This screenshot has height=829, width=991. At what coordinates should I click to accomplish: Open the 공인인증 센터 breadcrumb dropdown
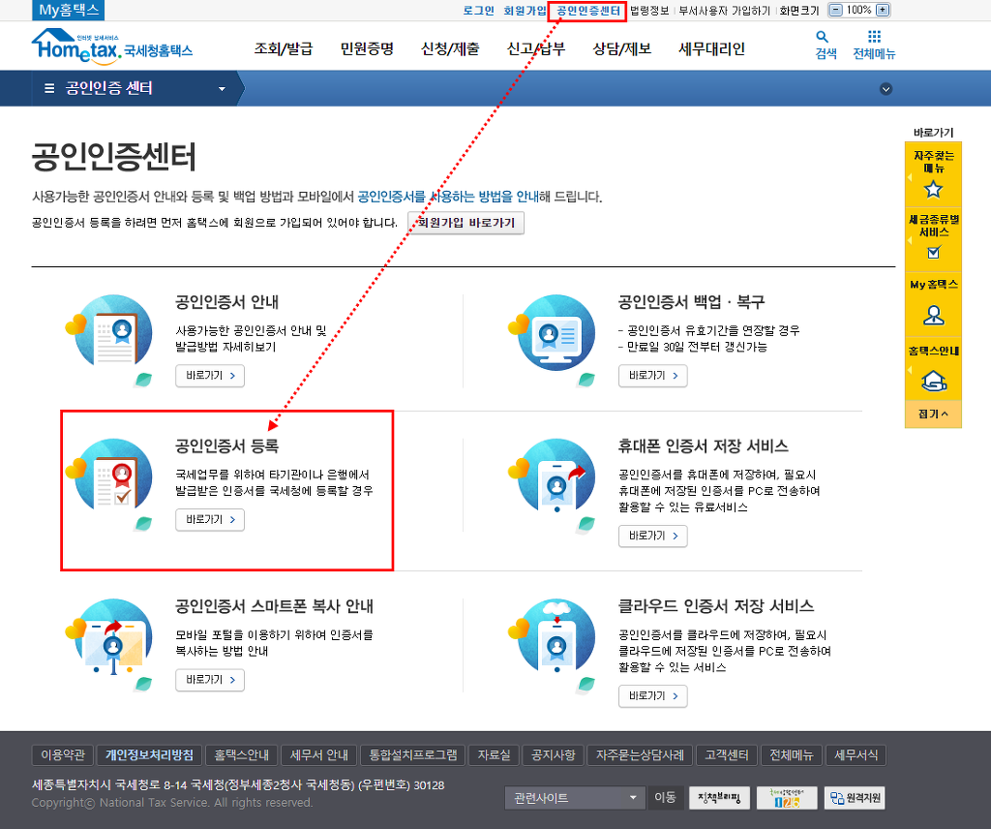(x=222, y=89)
